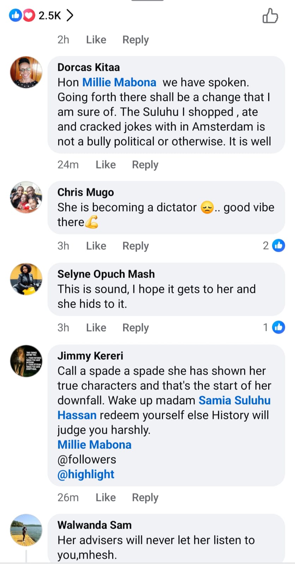The image size is (295, 565).
Task: Reply to Dorcas Kitaa's comment
Action: [x=145, y=165]
